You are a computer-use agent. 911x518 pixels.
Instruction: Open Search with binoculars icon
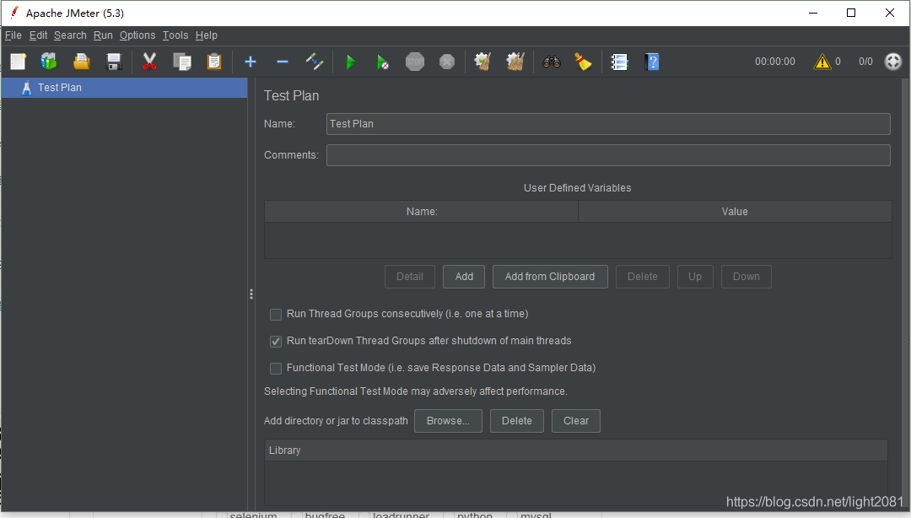point(552,62)
